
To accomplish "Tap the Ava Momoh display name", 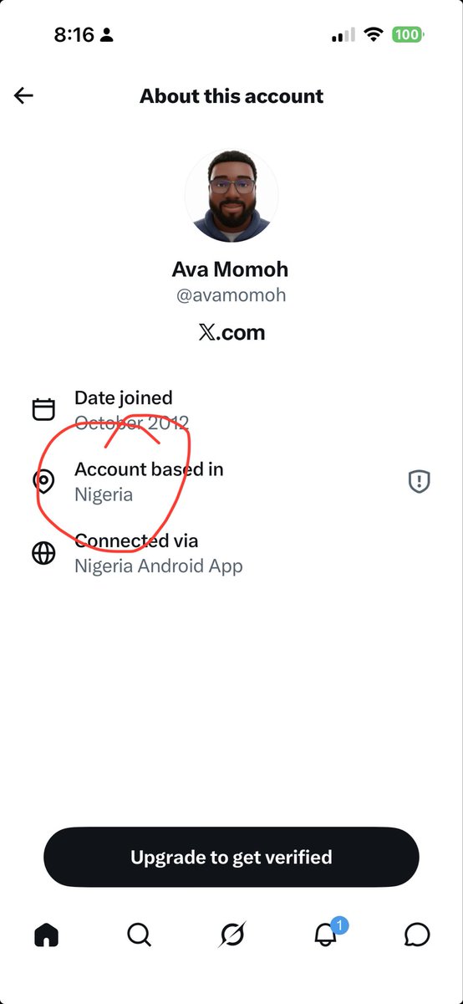I will point(231,269).
